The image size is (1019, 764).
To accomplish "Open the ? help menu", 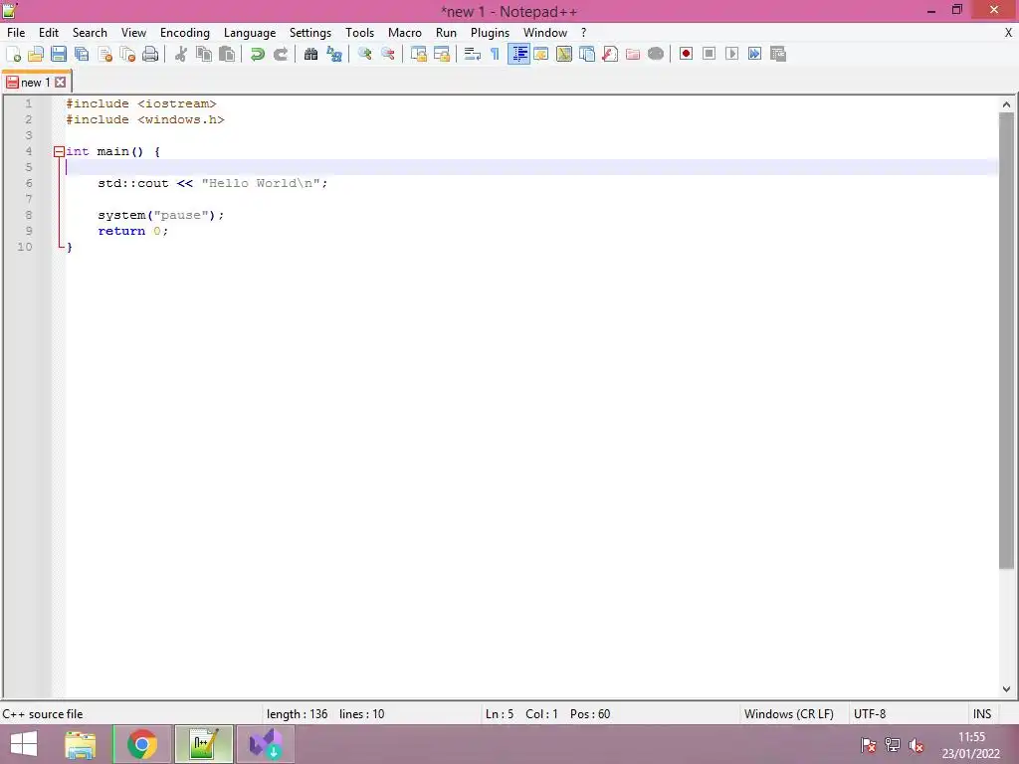I will (x=583, y=33).
